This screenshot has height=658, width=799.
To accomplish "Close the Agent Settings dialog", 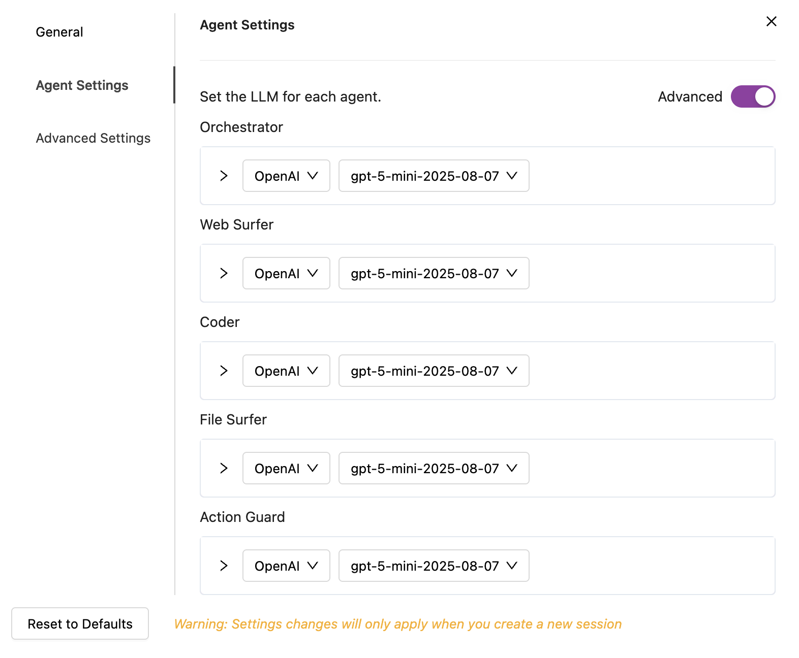I will click(771, 21).
